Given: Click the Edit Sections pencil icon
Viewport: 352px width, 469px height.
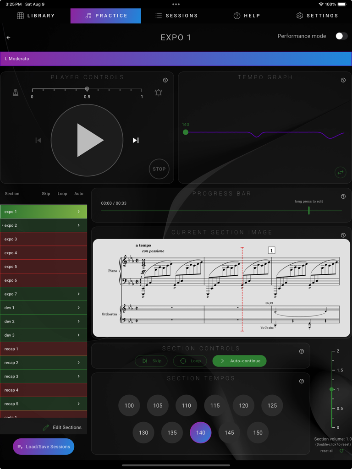Looking at the screenshot, I should click(46, 427).
